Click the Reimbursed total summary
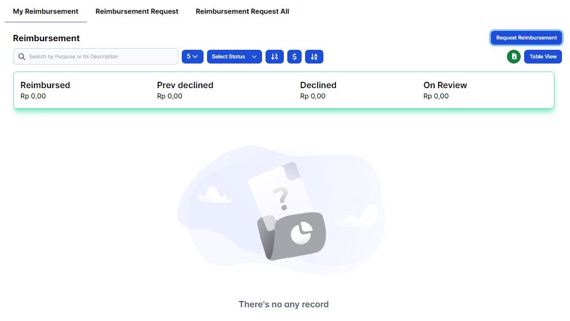 point(45,90)
